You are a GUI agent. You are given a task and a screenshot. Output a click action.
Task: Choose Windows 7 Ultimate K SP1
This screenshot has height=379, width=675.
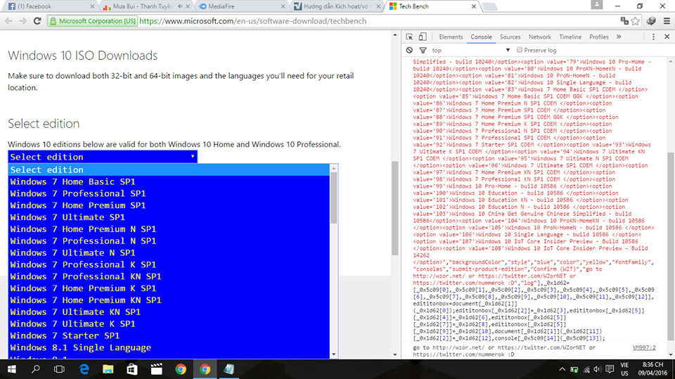pos(169,324)
